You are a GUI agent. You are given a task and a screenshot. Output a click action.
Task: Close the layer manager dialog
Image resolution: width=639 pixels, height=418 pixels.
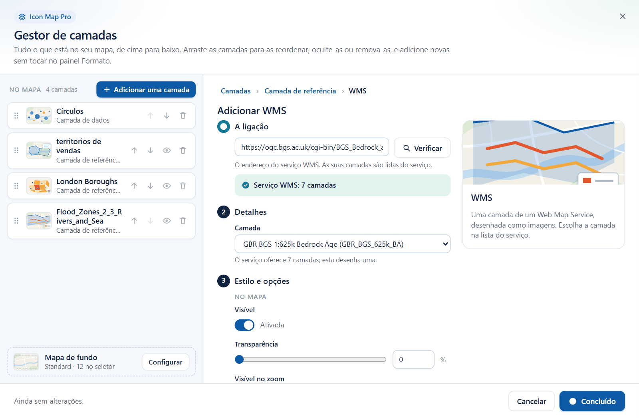(x=623, y=16)
